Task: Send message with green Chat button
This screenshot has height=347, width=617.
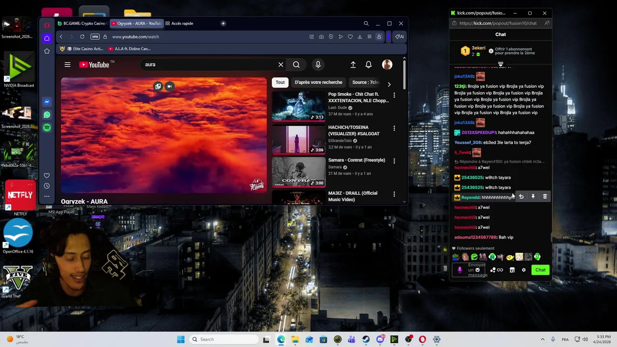Action: pyautogui.click(x=540, y=270)
